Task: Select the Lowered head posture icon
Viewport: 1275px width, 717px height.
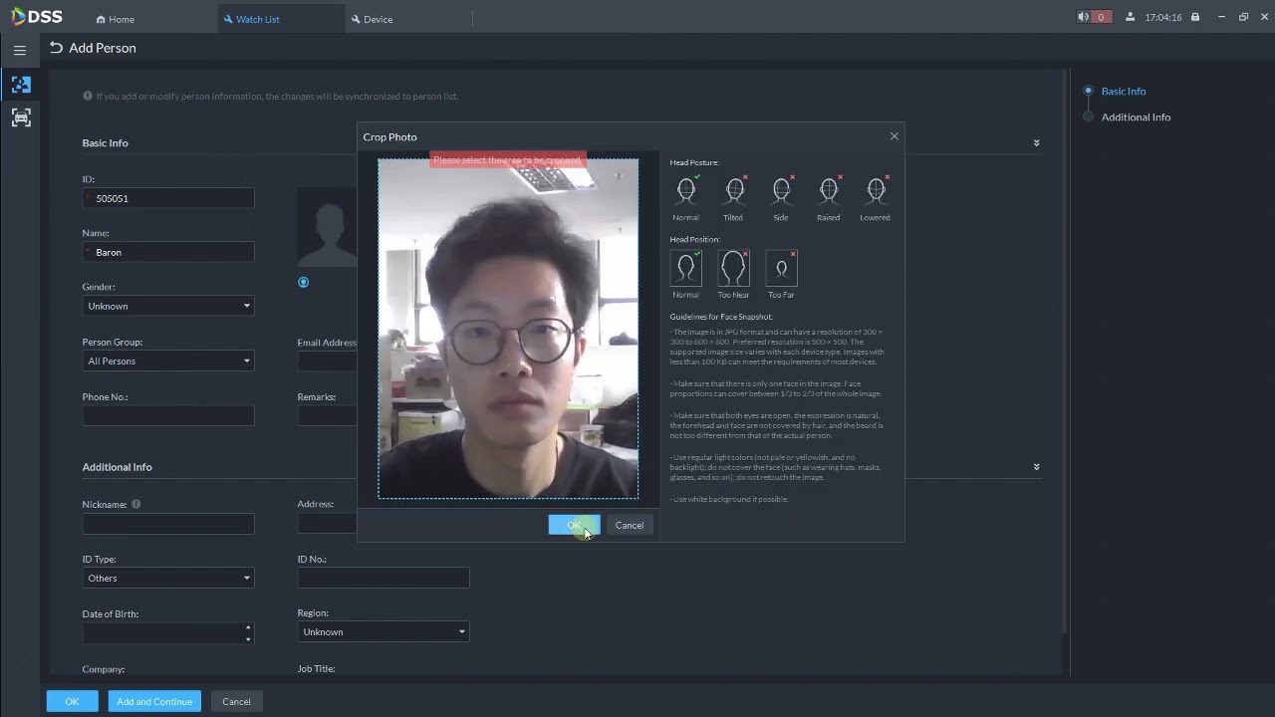Action: (876, 190)
